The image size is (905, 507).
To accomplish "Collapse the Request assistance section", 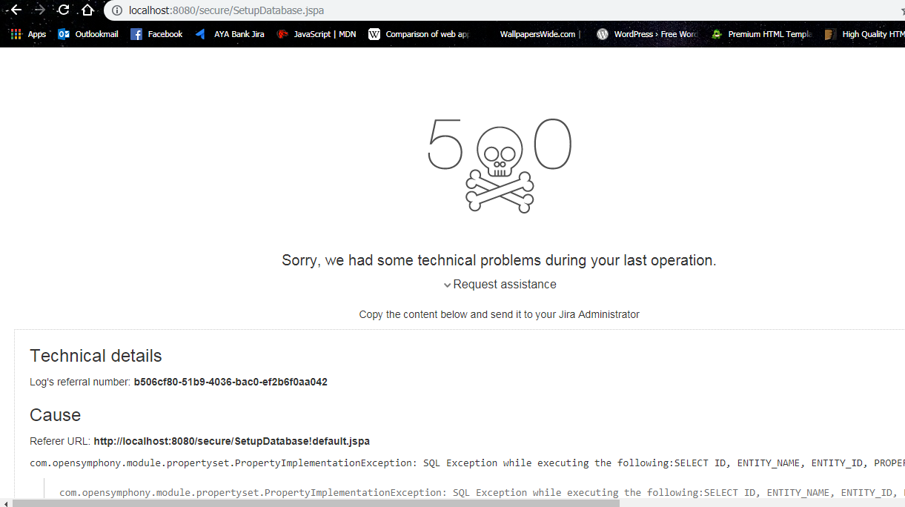I will 500,285.
